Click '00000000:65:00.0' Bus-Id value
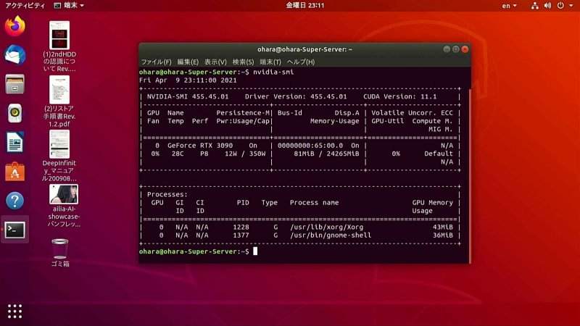580x326 pixels. 310,146
